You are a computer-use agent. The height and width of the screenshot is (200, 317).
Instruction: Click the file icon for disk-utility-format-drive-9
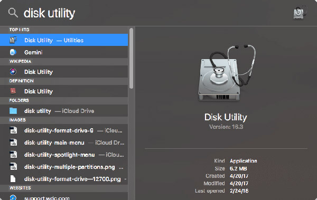click(x=13, y=130)
